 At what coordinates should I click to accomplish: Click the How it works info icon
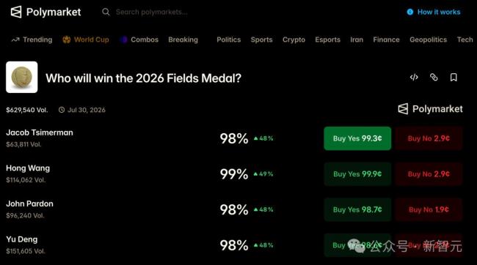pyautogui.click(x=410, y=12)
